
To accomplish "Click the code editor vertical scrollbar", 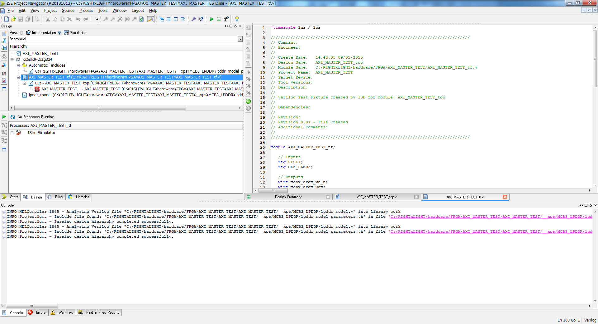I will (x=595, y=59).
